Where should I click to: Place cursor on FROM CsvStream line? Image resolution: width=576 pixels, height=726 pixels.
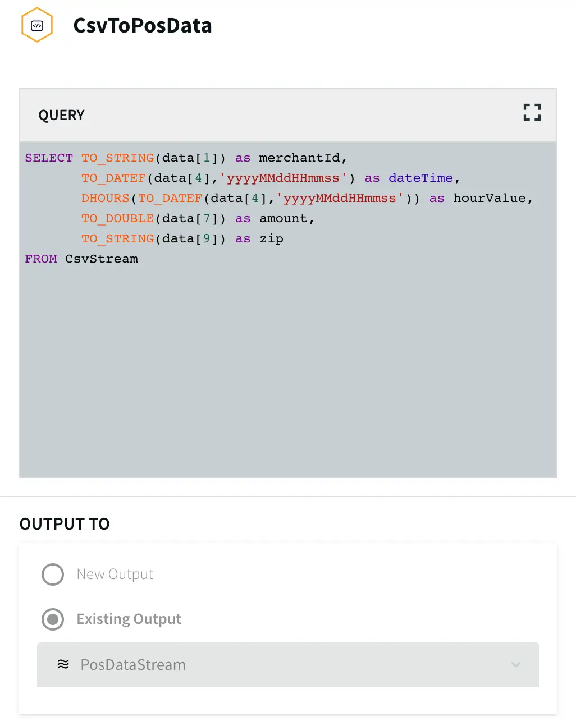81,259
